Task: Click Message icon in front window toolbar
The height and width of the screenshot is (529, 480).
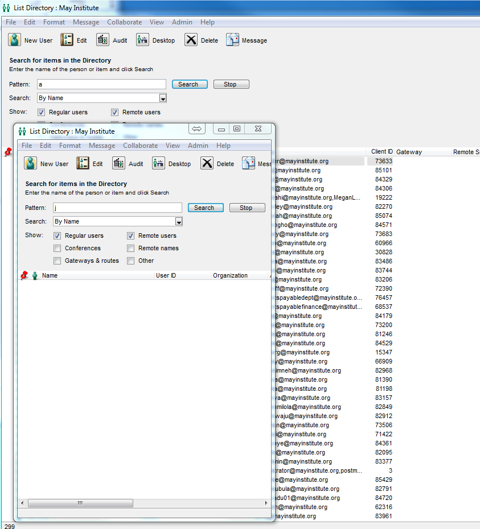Action: tap(248, 163)
